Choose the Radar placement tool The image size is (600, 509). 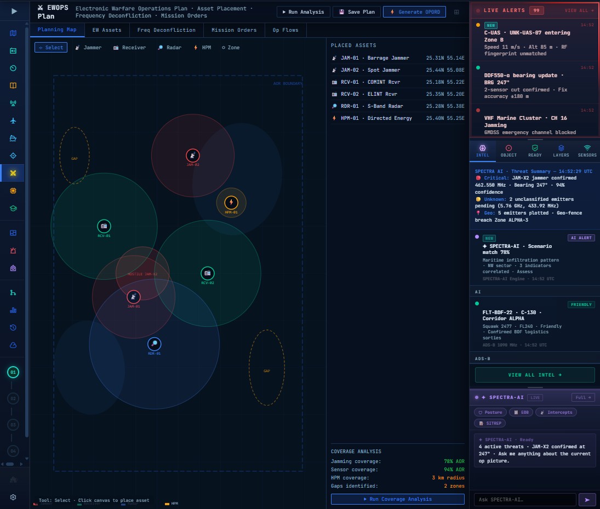pos(169,48)
